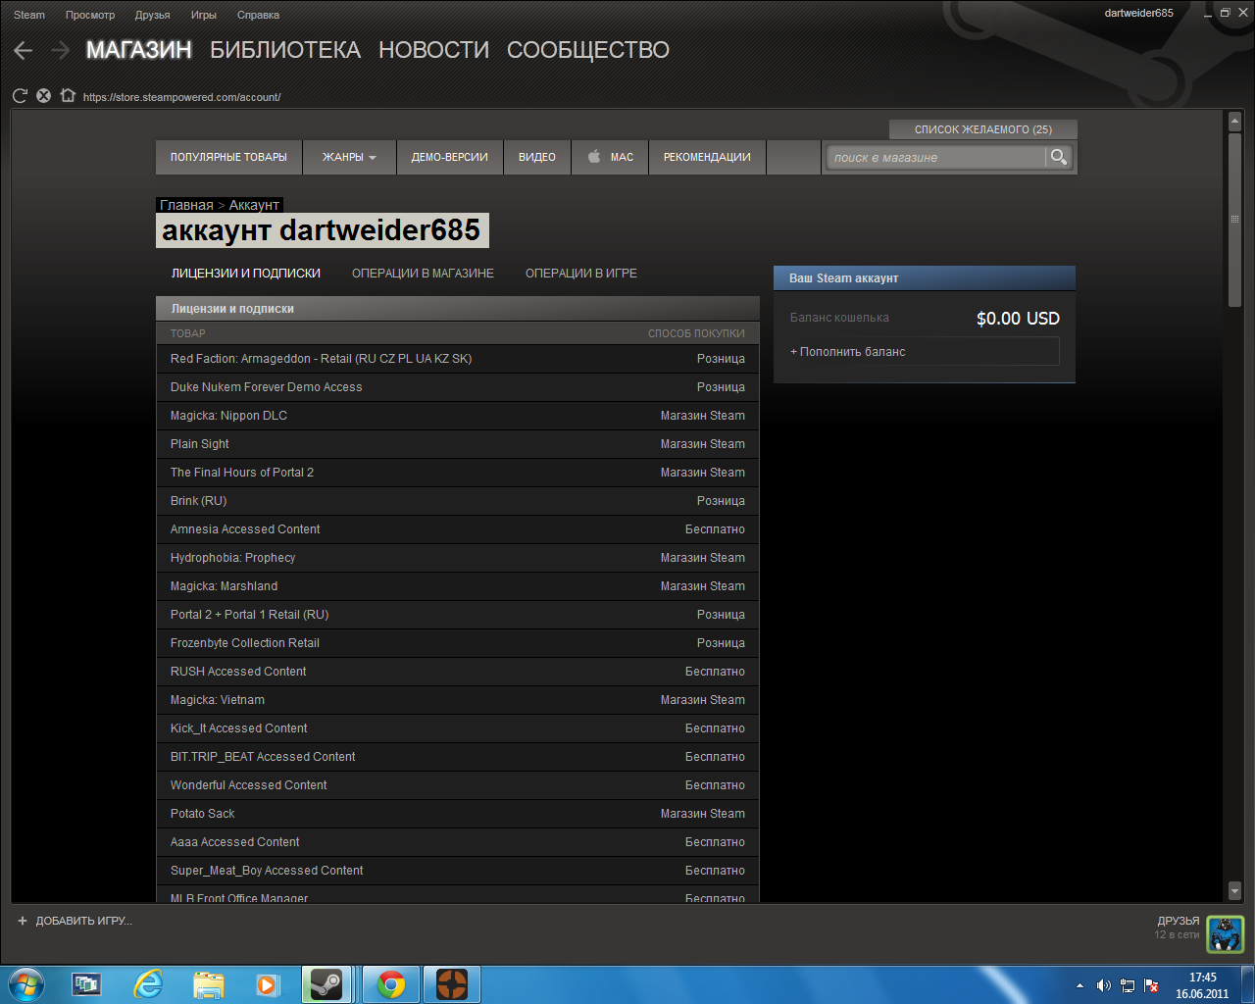Click Super_Meat_Boy Accessed Content row
This screenshot has height=1004, width=1255.
point(458,871)
